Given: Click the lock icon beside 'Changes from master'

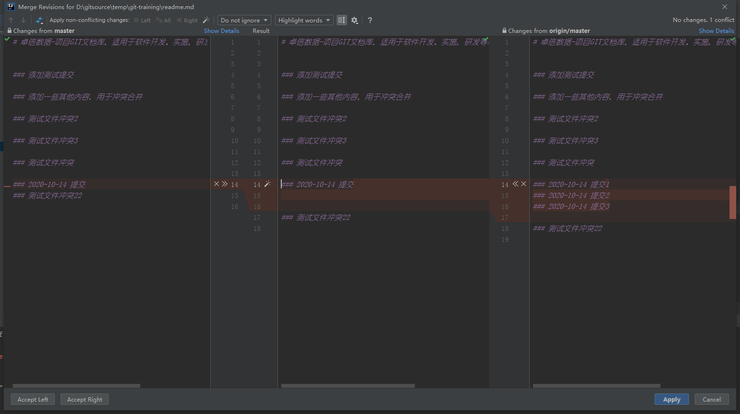Looking at the screenshot, I should [10, 31].
